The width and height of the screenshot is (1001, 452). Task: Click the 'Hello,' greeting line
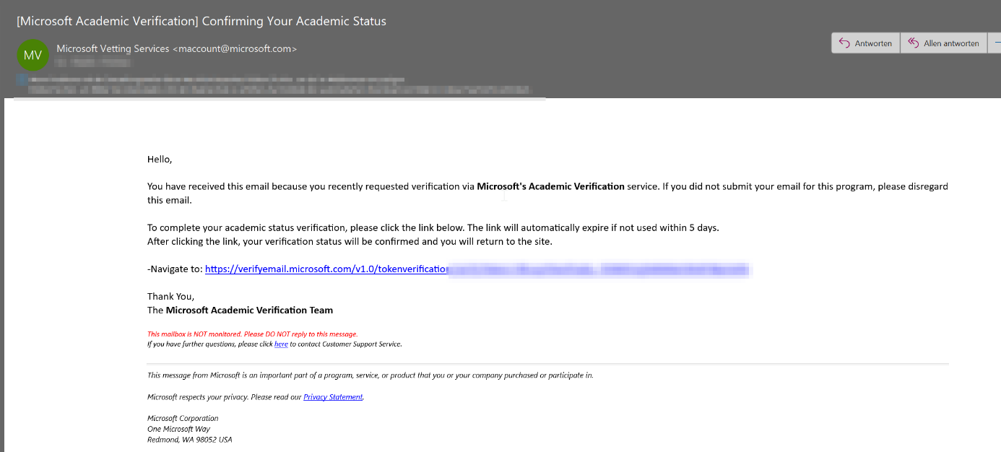(x=160, y=160)
